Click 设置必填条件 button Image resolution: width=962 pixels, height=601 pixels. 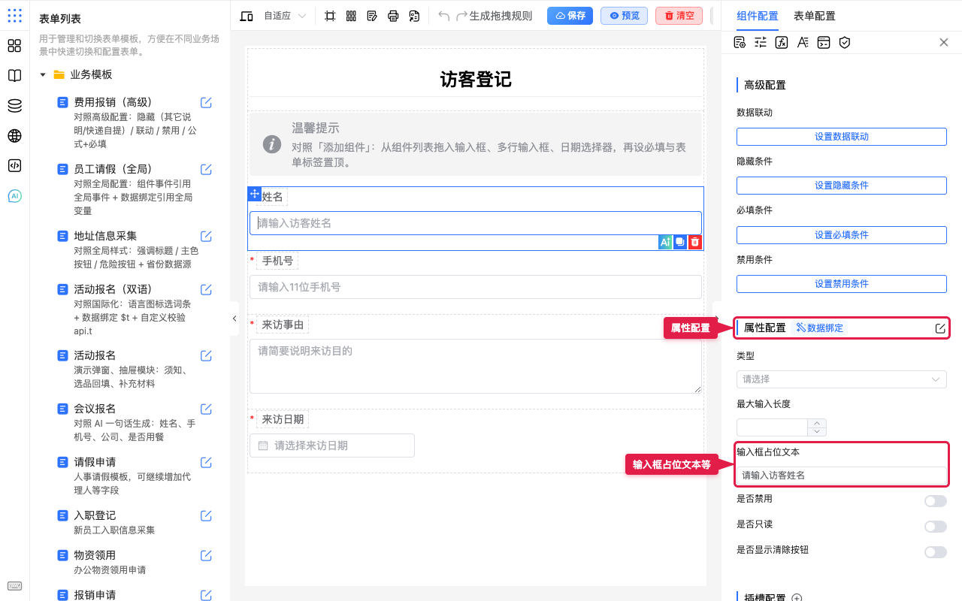click(842, 235)
